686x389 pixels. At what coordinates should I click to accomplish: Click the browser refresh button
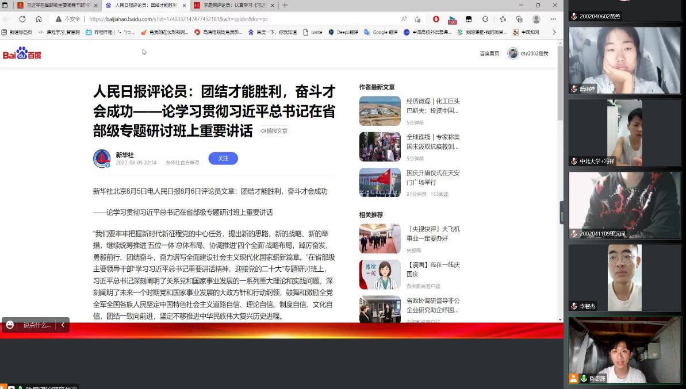click(22, 19)
